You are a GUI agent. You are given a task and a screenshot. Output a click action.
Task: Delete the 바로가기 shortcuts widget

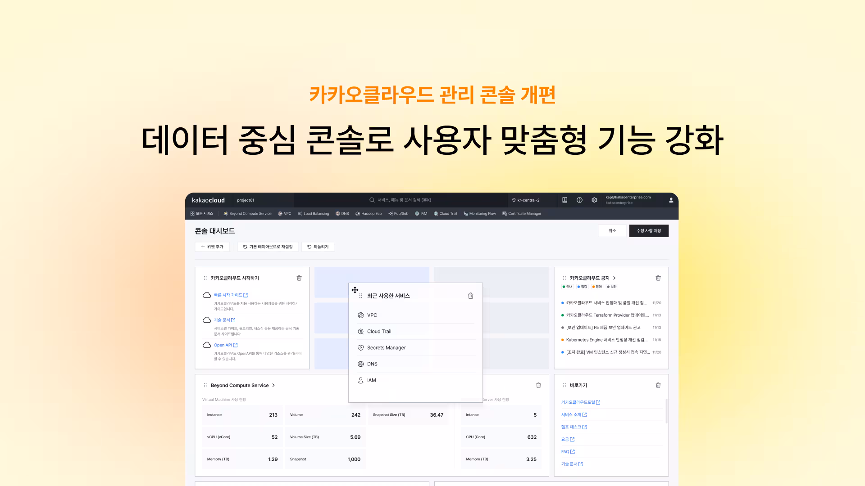tap(658, 385)
